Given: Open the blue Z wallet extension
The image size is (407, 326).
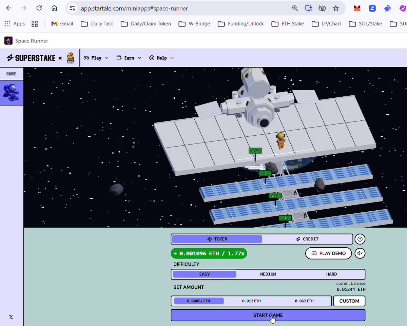Looking at the screenshot, I should pyautogui.click(x=372, y=8).
